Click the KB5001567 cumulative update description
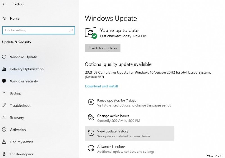Screen dimensions: 225x158 point(148,75)
